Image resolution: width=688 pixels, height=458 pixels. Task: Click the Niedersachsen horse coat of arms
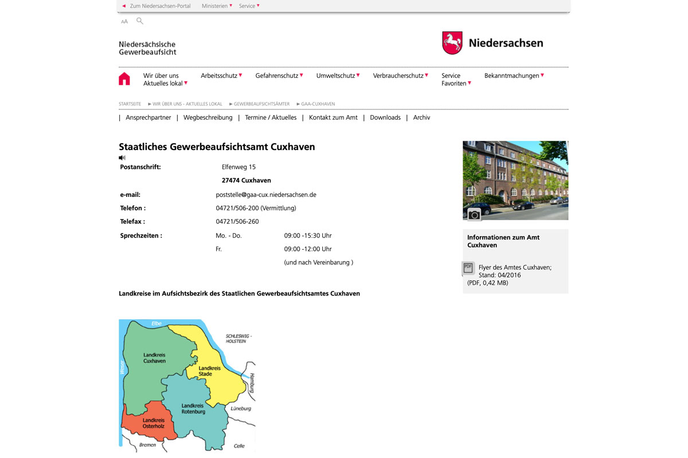[452, 43]
